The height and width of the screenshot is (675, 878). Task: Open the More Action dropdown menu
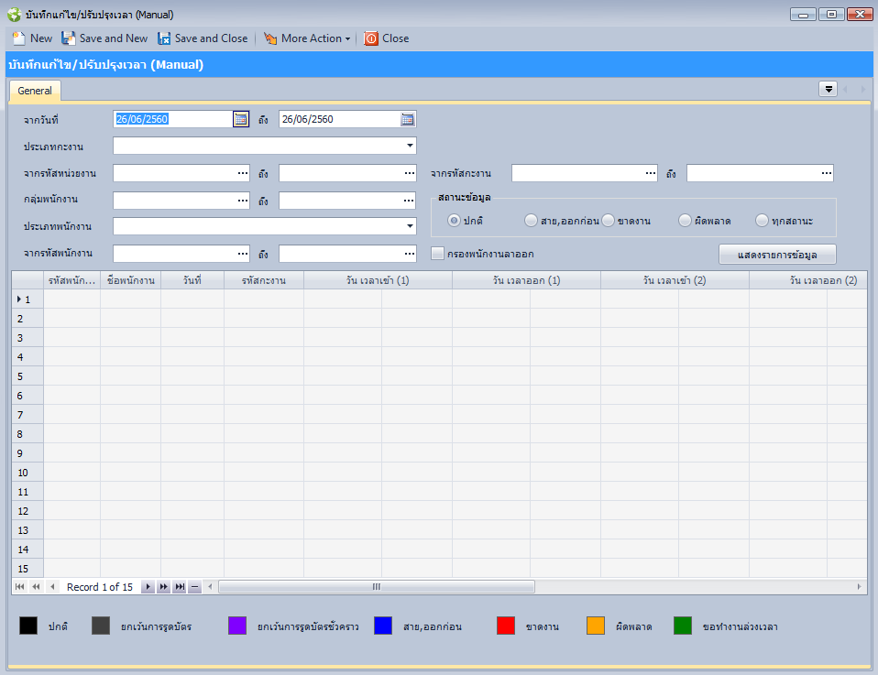(307, 38)
